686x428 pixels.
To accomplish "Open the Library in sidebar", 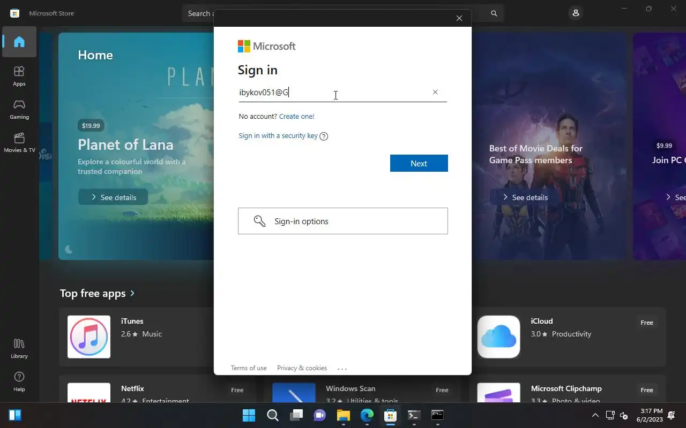I will tap(19, 348).
